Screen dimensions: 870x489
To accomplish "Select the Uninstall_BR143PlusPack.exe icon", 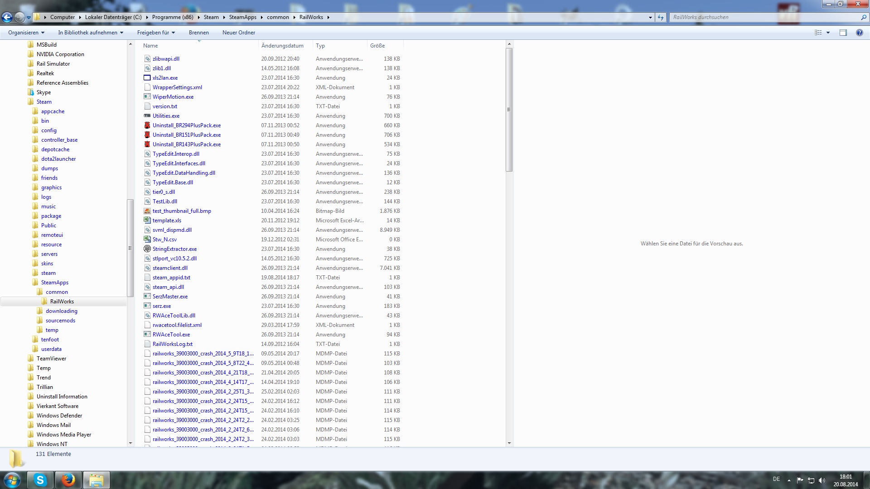I will (x=147, y=144).
